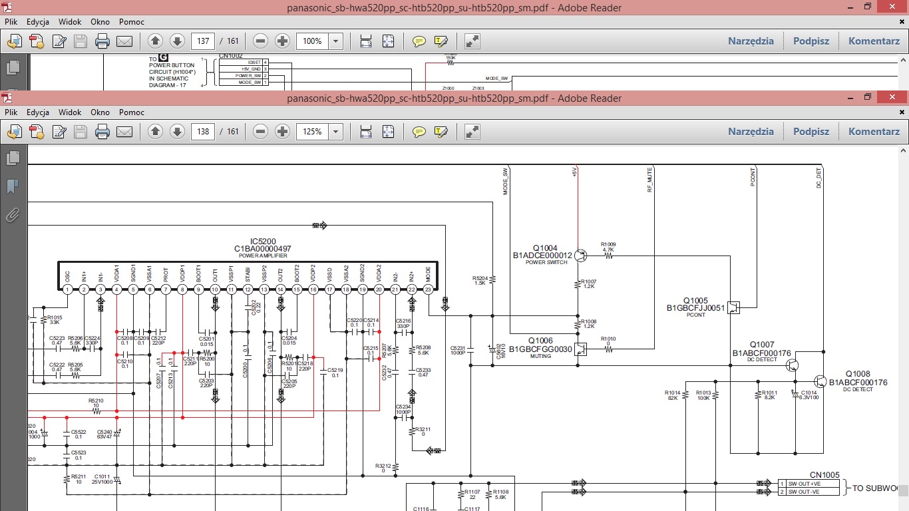This screenshot has width=909, height=511.
Task: Click email envelope icon in page 137 window
Action: 124,41
